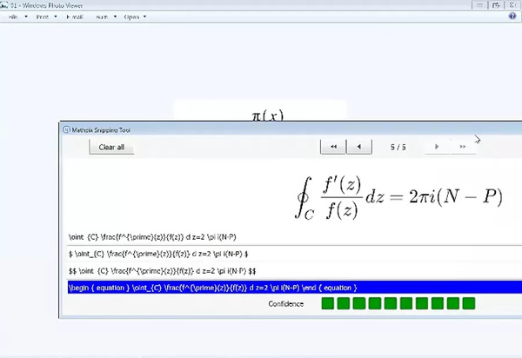Click the last green confidence square

[469, 303]
